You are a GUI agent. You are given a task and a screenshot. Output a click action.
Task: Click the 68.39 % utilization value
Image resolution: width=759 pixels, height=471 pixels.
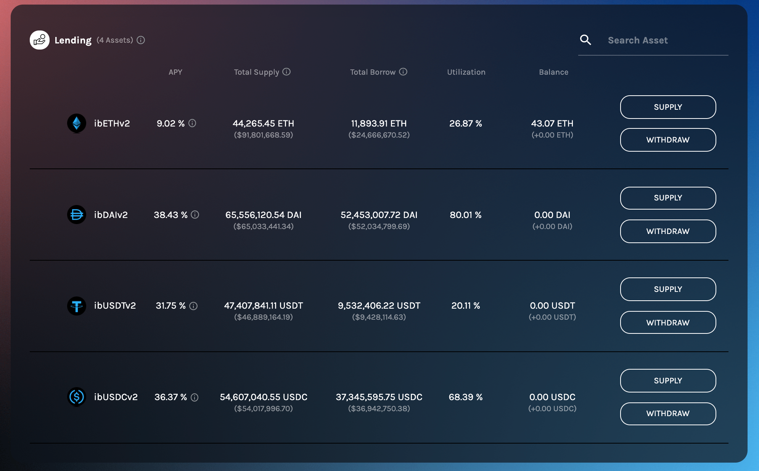(466, 397)
